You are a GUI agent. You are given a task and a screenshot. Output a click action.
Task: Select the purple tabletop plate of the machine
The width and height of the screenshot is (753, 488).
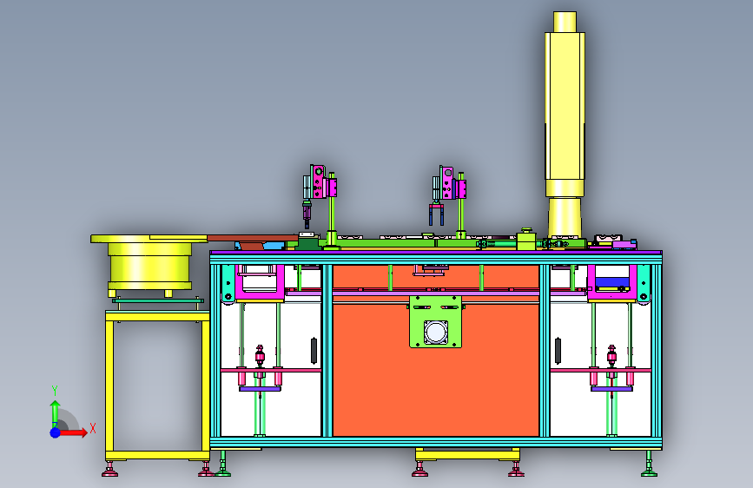point(436,252)
